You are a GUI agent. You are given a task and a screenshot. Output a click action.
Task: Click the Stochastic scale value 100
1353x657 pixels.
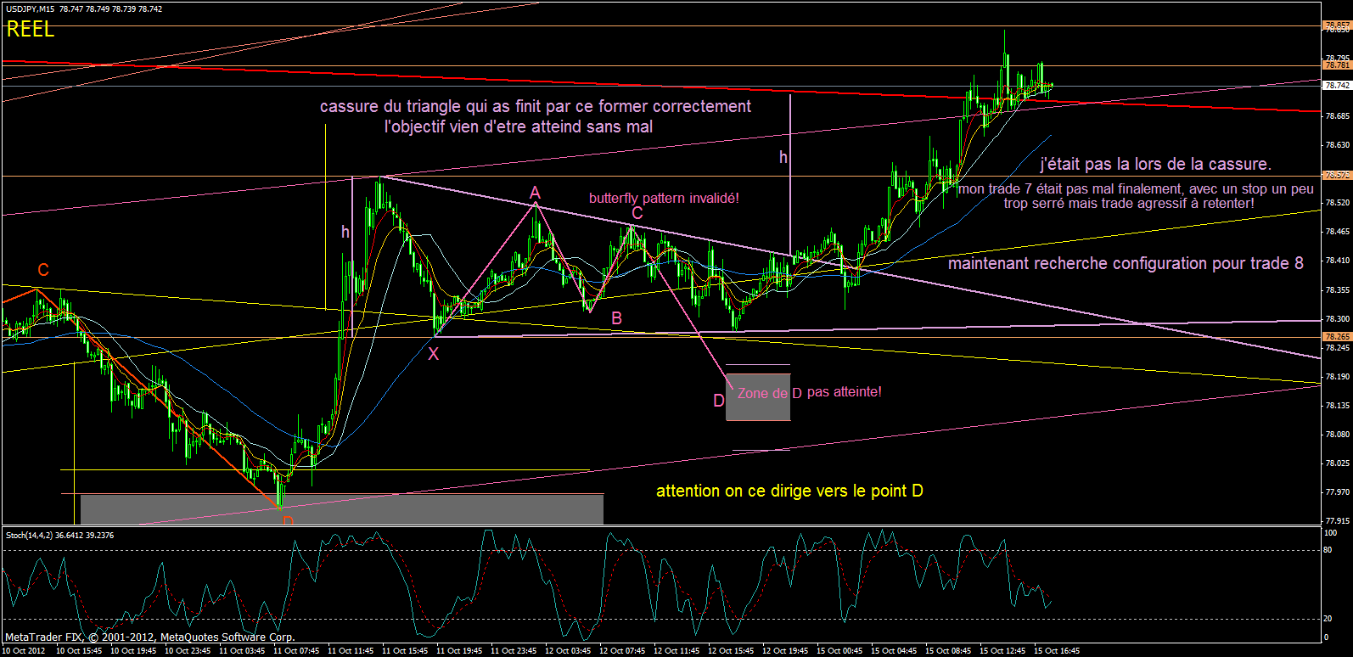[1331, 533]
